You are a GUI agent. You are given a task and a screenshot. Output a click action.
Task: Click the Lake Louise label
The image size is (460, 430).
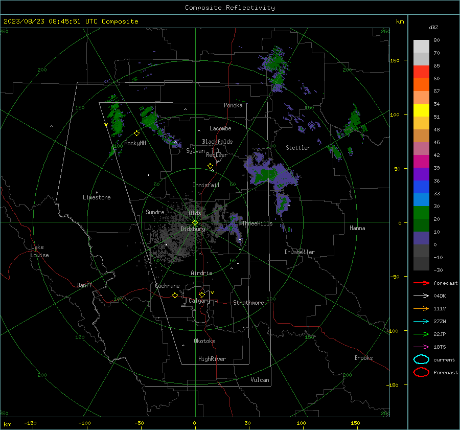(x=39, y=251)
